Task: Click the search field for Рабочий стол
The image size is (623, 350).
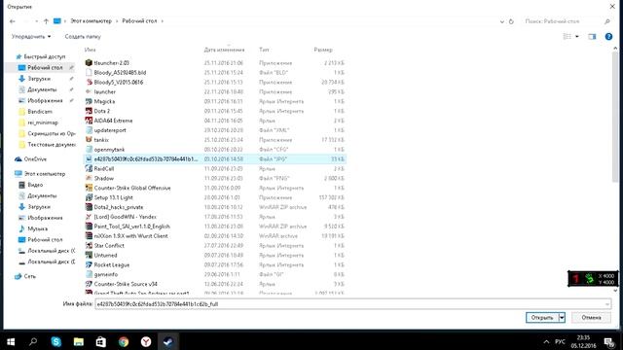Action: click(x=563, y=21)
